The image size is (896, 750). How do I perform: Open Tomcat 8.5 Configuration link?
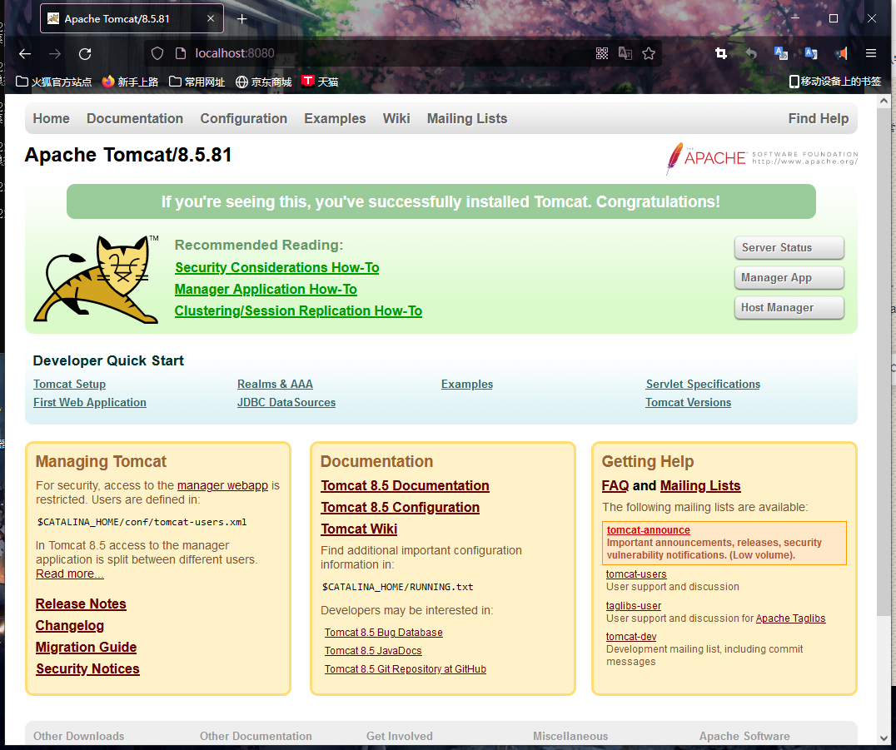[x=400, y=507]
